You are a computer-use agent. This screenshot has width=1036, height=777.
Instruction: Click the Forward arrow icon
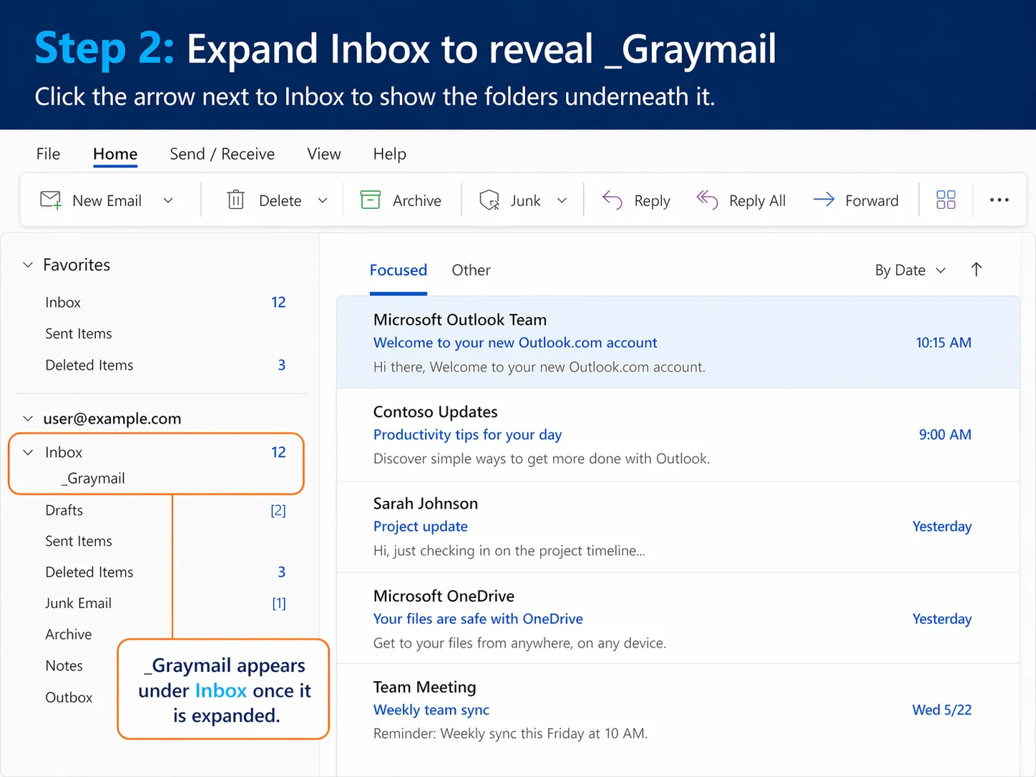coord(824,200)
